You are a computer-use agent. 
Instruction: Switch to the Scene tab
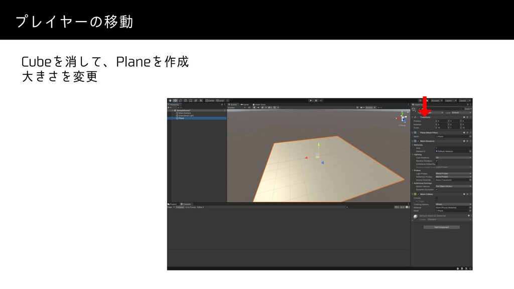pos(233,104)
